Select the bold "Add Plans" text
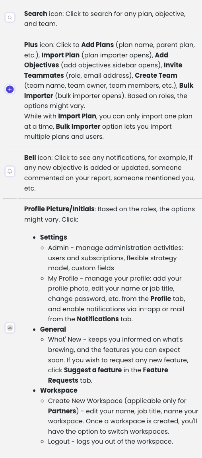202x458 pixels. 97,45
